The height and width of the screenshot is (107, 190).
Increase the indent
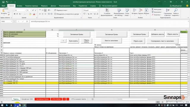click(51, 14)
